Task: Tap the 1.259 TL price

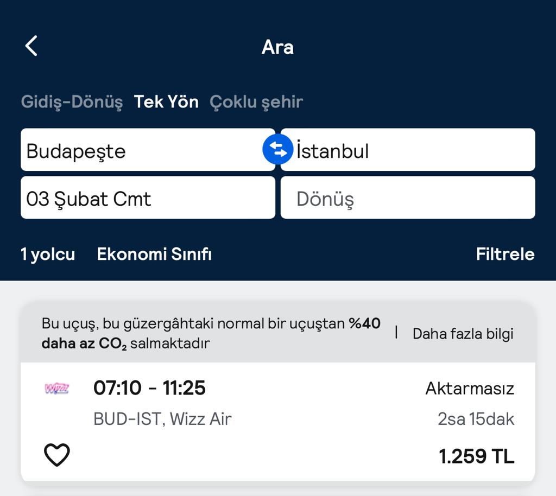Action: click(476, 456)
